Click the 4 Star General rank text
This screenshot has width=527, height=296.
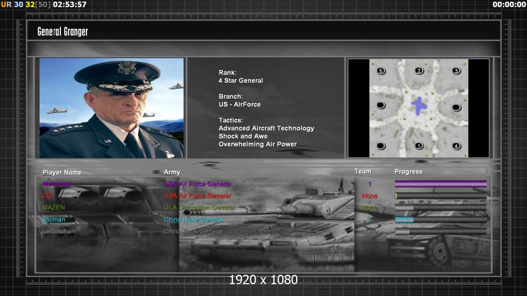[x=241, y=80]
